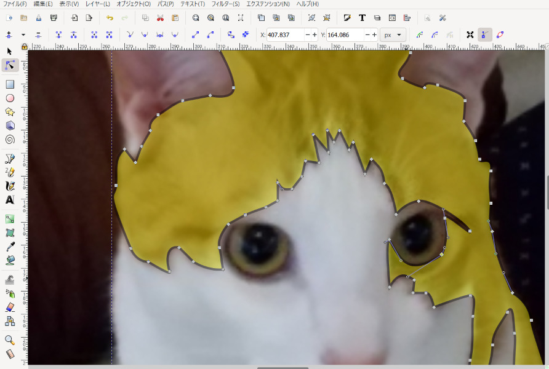Viewport: 549px width, 369px height.
Task: Pick the connector tool
Action: tap(10, 321)
